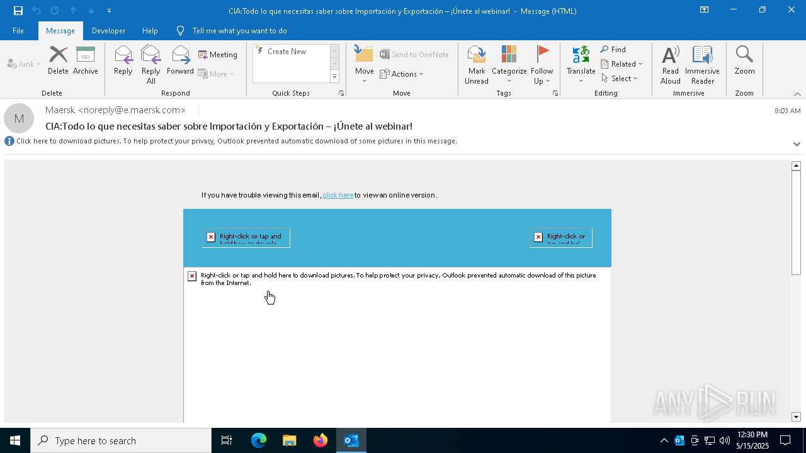Click Find in Editing group
The image size is (806, 453).
pyautogui.click(x=613, y=50)
